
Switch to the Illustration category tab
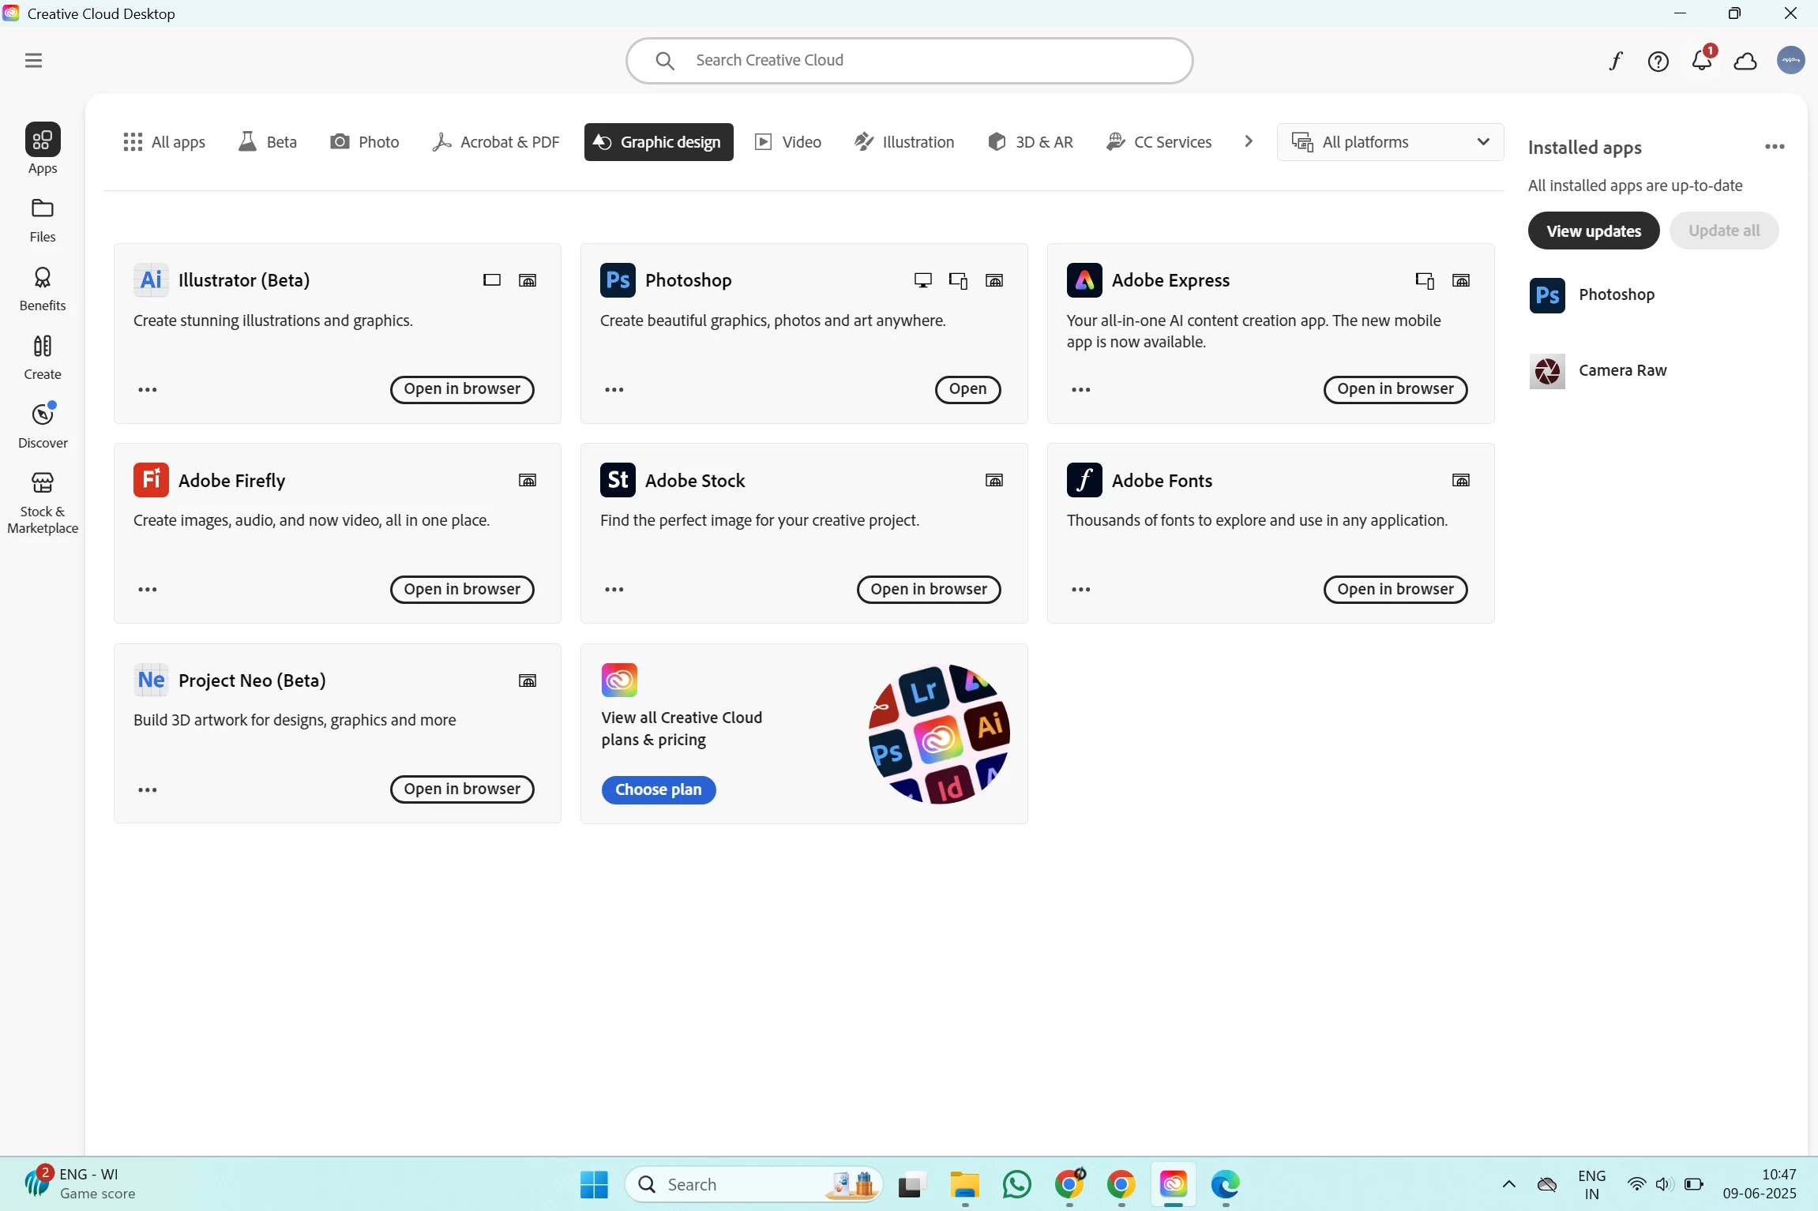[x=904, y=142]
